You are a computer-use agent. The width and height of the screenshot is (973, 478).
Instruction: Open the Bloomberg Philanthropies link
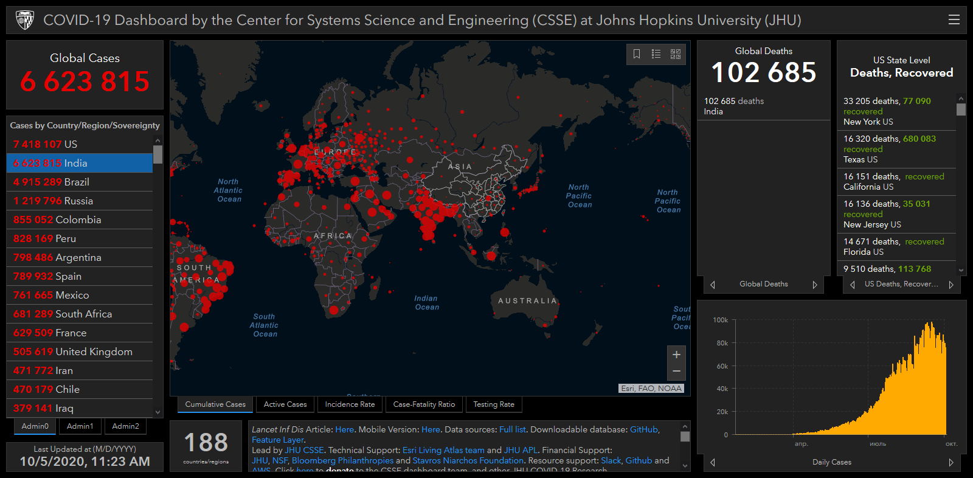(342, 460)
